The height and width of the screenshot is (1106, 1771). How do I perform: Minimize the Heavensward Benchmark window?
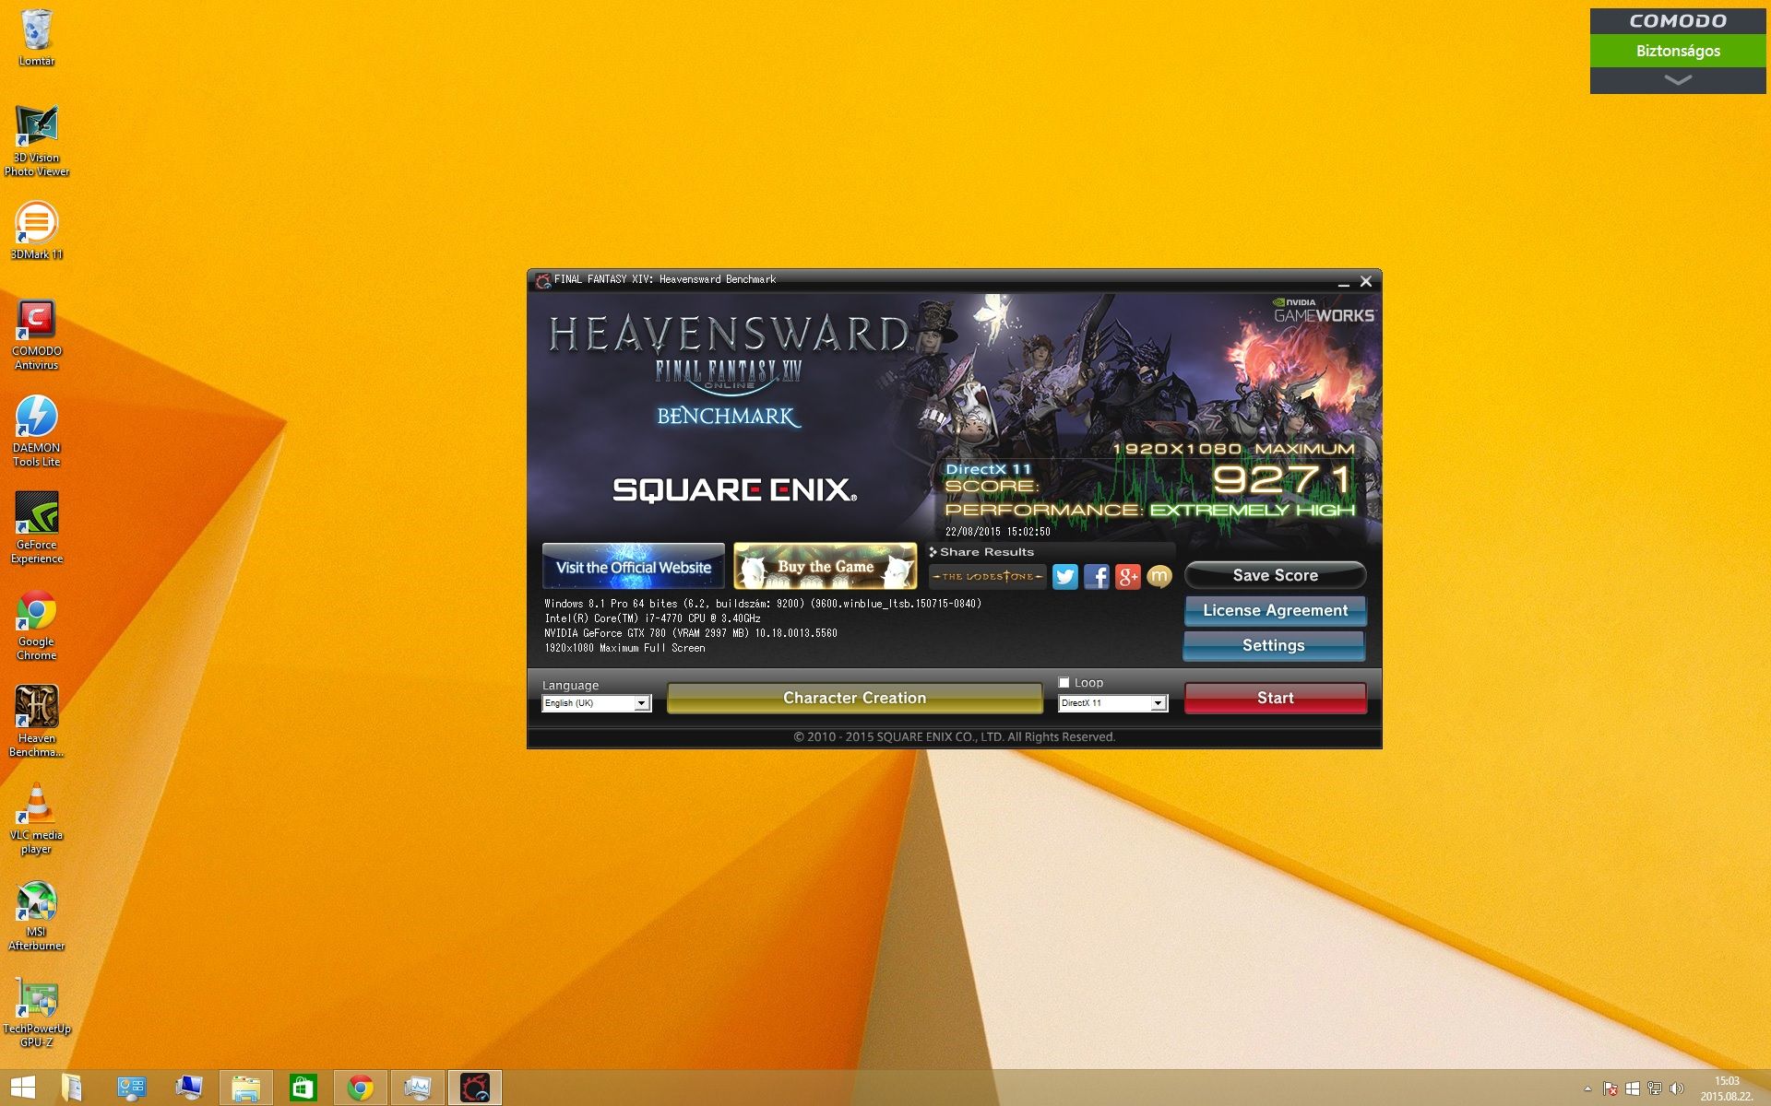pyautogui.click(x=1344, y=282)
